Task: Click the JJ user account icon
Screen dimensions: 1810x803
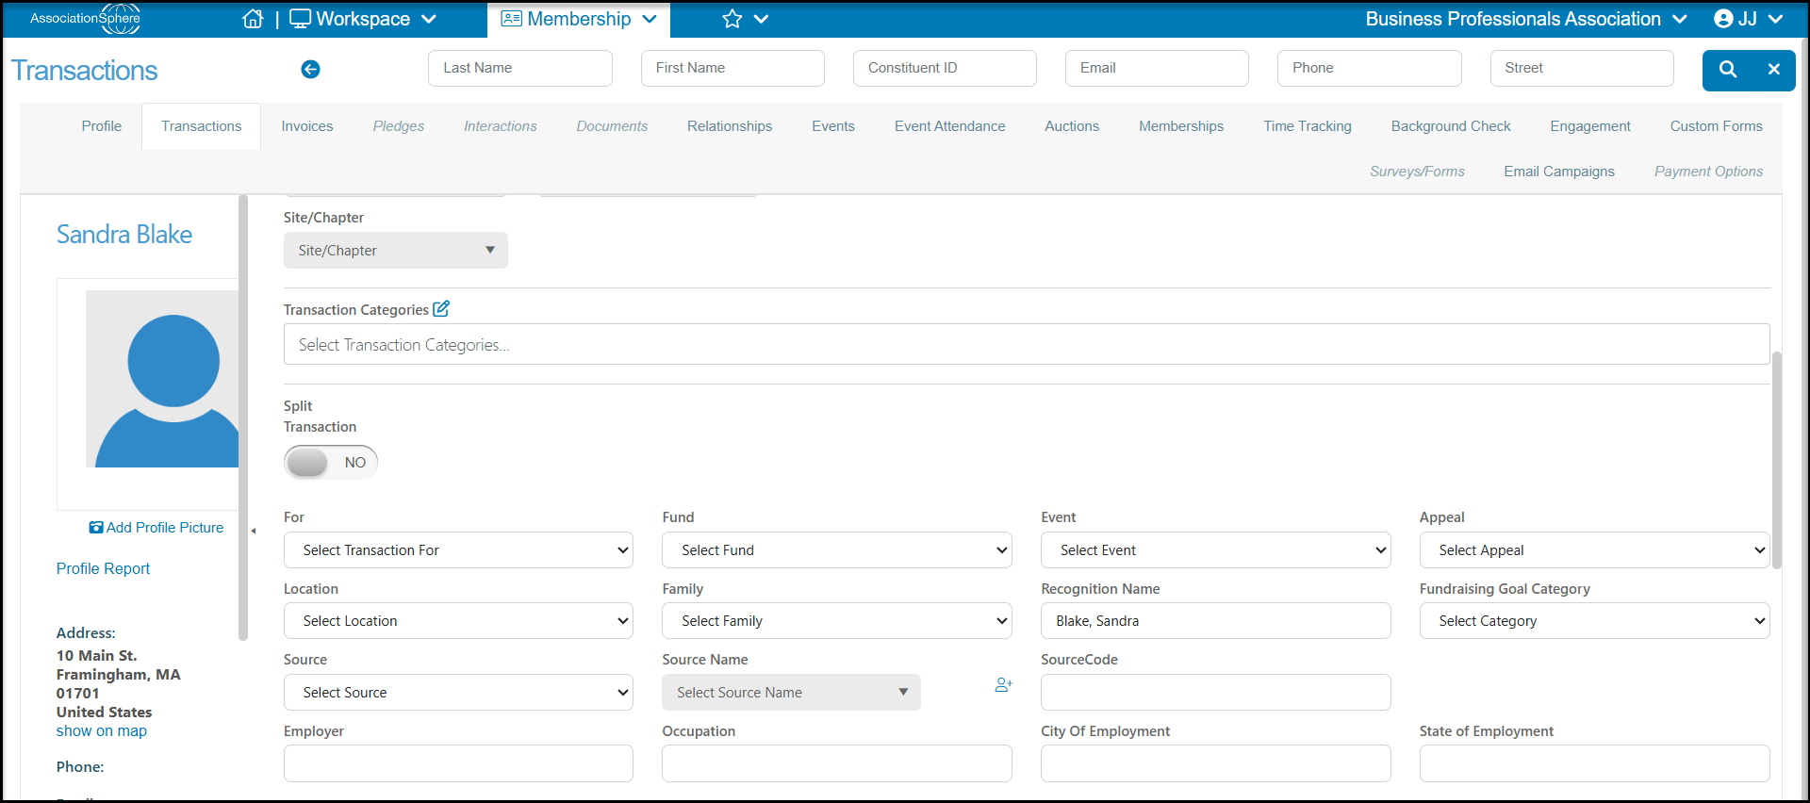Action: (1723, 19)
